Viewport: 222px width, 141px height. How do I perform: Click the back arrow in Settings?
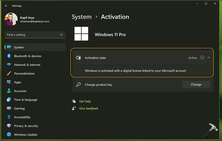coord(6,6)
